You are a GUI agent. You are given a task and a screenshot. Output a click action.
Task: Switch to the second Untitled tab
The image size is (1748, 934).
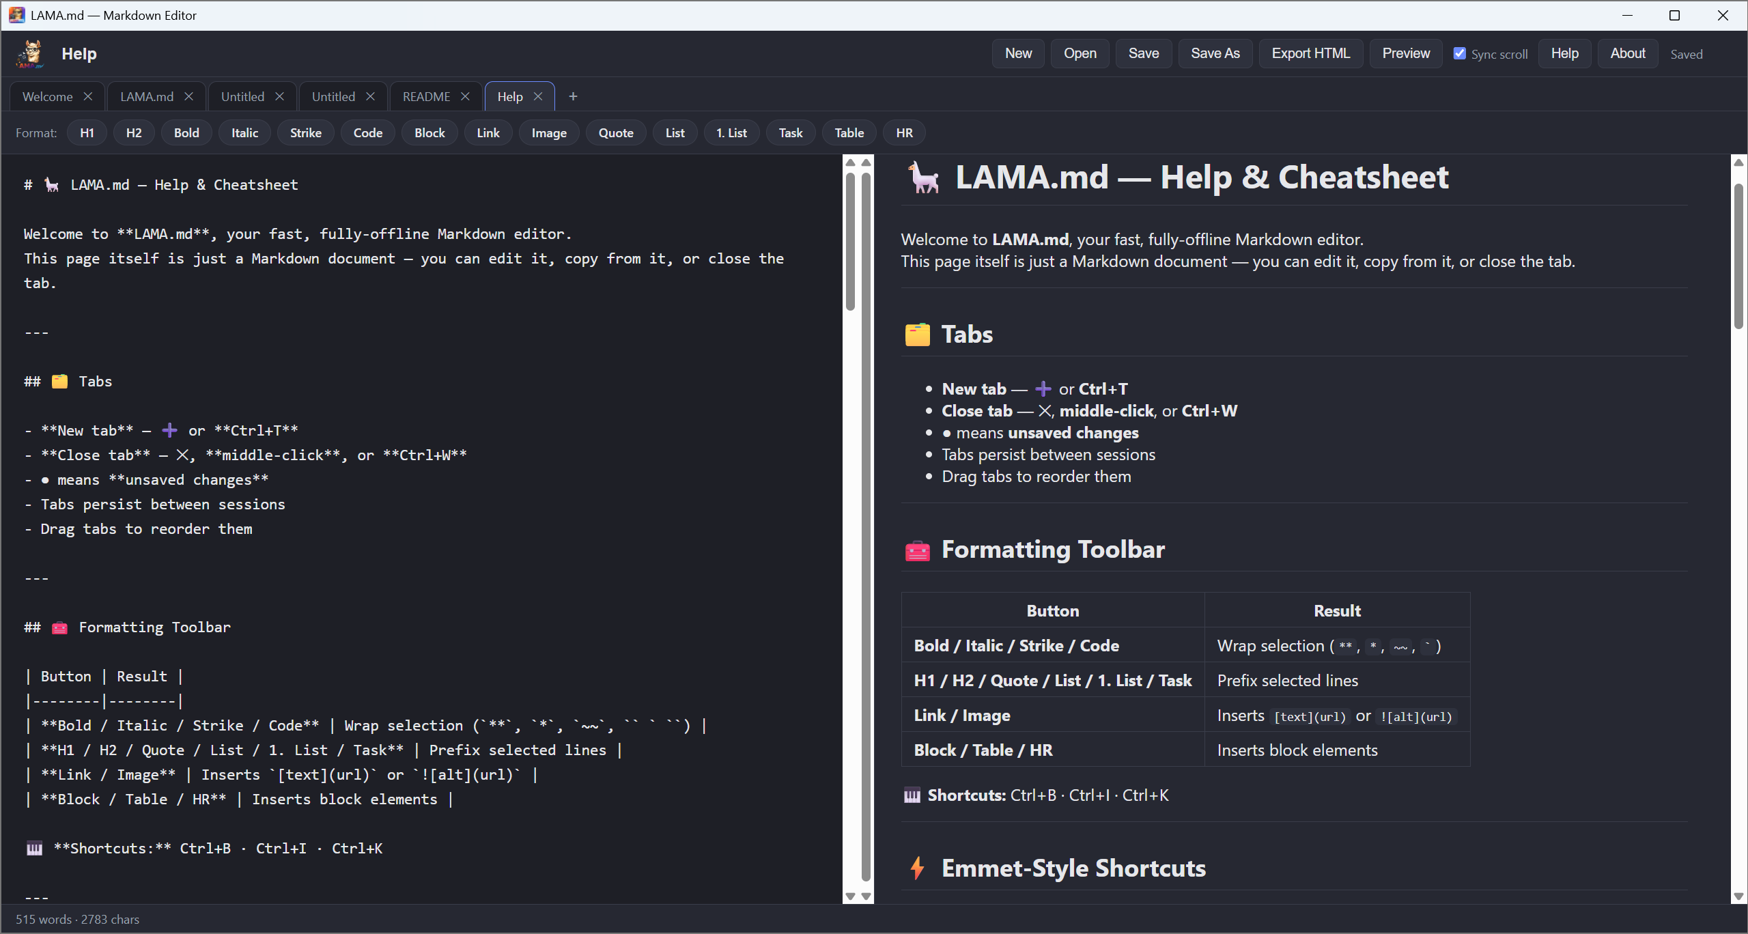(x=333, y=96)
